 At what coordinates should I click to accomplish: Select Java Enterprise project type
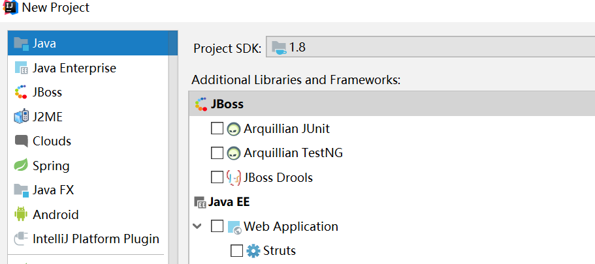coord(88,68)
